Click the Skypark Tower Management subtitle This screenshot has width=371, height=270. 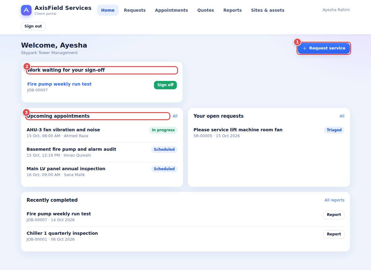pyautogui.click(x=49, y=53)
